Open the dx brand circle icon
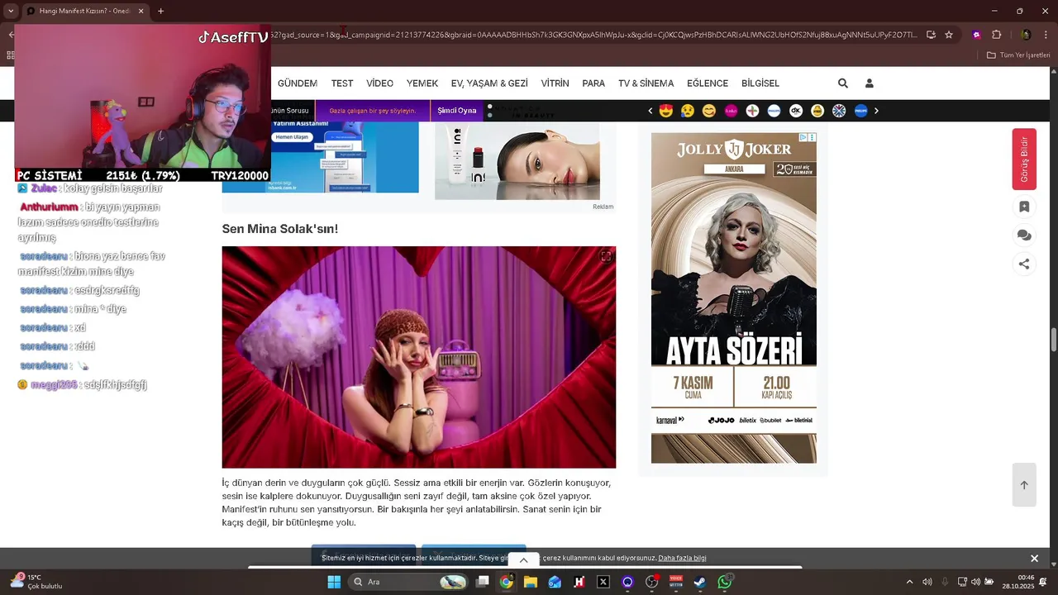Screen dimensions: 1058x595 click(x=796, y=111)
